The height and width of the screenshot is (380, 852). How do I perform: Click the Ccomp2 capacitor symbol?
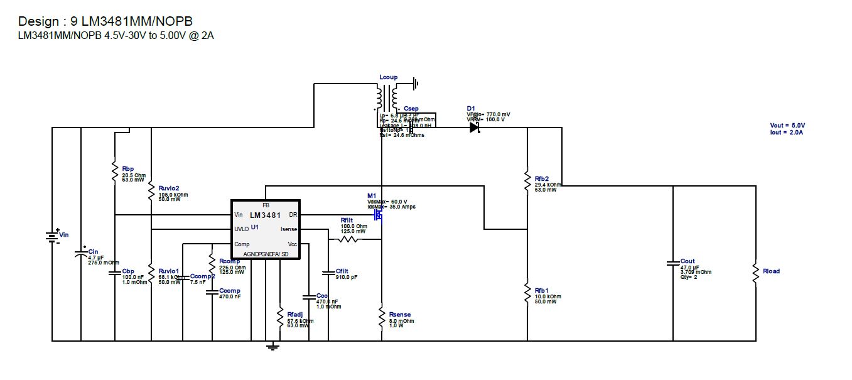(181, 277)
